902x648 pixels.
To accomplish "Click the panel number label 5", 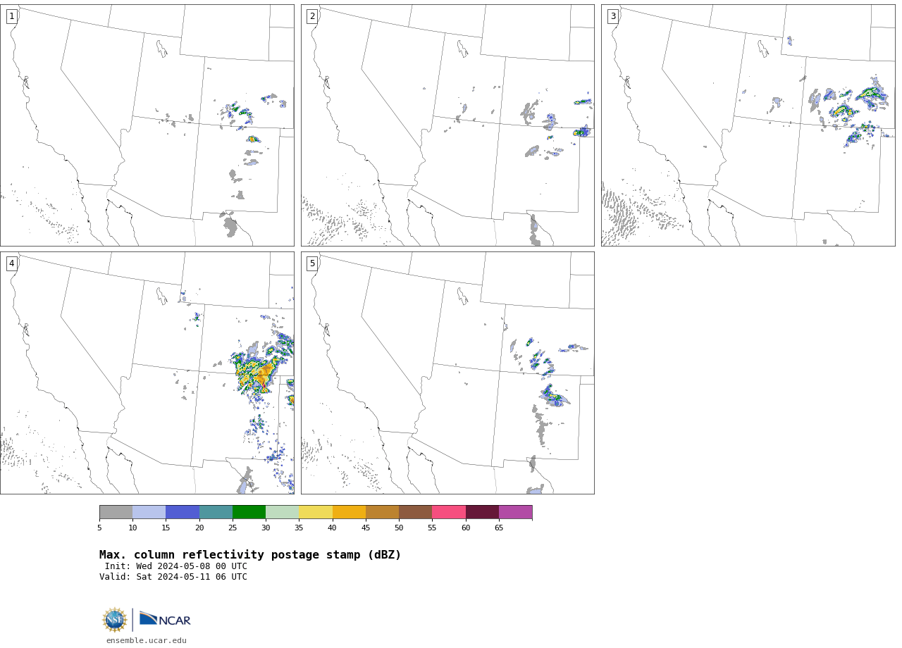I will click(312, 263).
